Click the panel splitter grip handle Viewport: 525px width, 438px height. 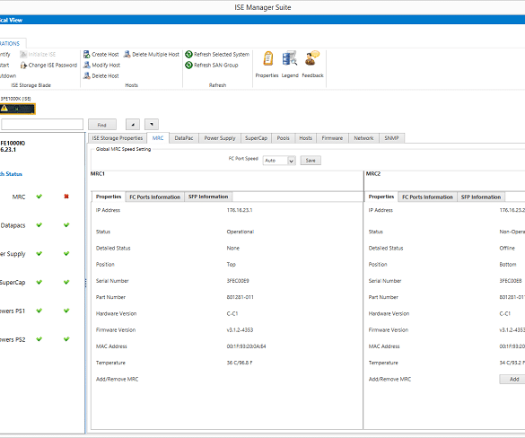tap(85, 283)
